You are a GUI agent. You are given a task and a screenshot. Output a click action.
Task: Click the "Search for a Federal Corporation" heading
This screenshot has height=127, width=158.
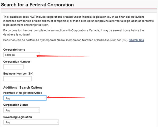point(37,4)
